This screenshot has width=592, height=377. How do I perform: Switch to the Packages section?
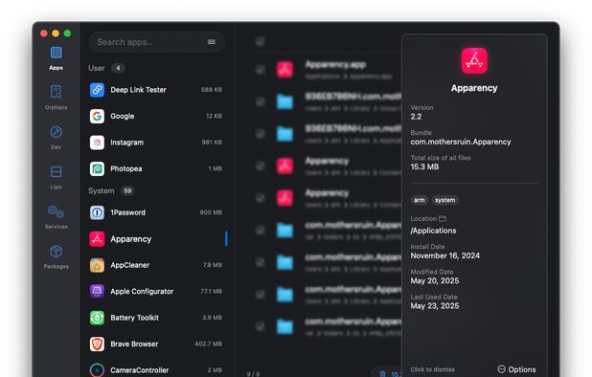(56, 256)
